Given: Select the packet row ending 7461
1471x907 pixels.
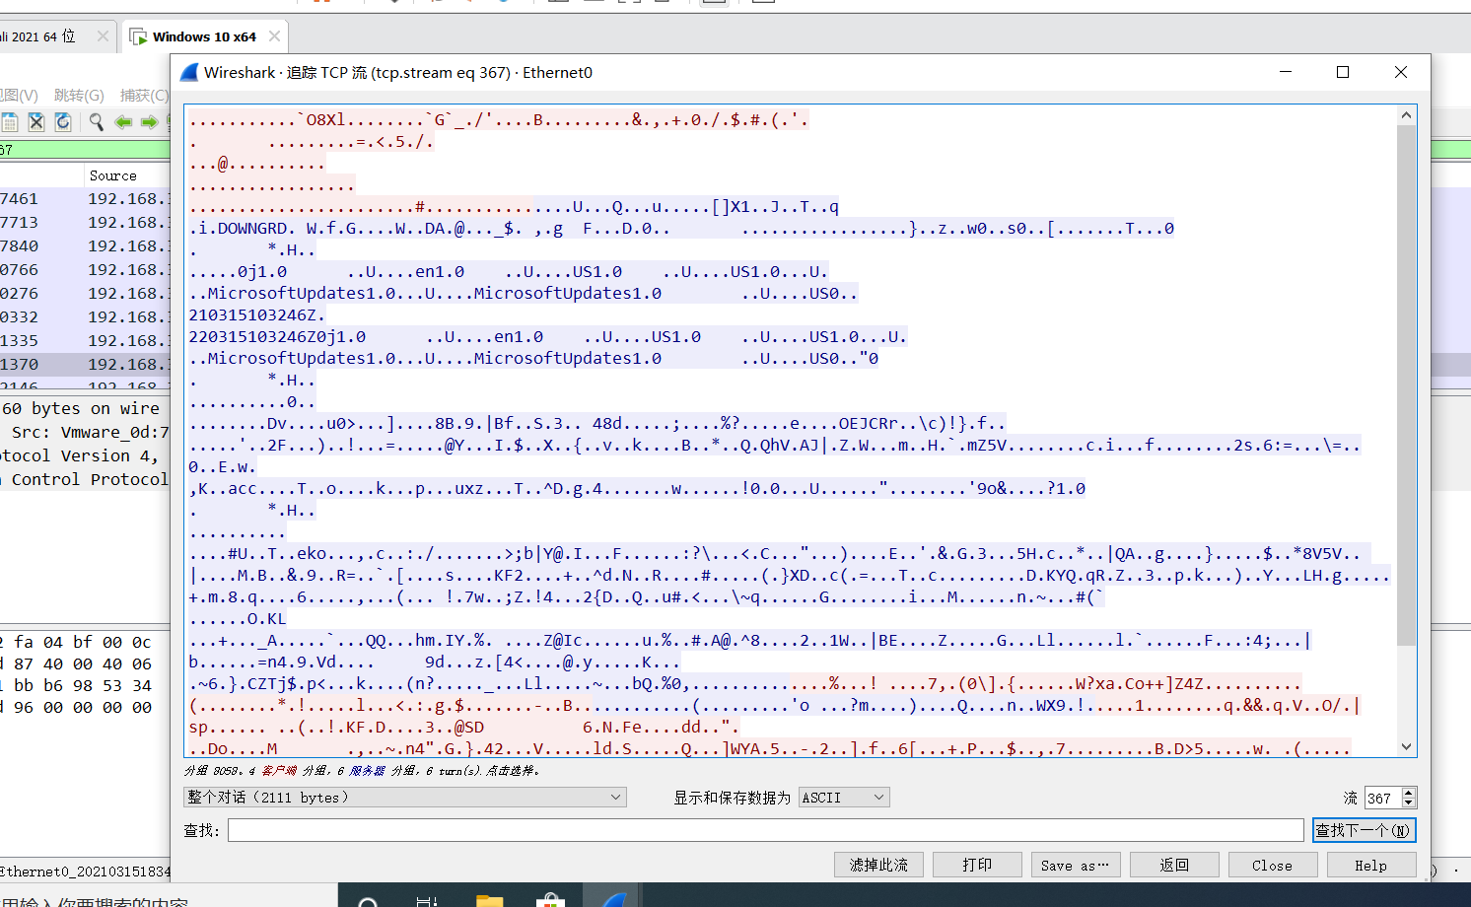Looking at the screenshot, I should (85, 199).
